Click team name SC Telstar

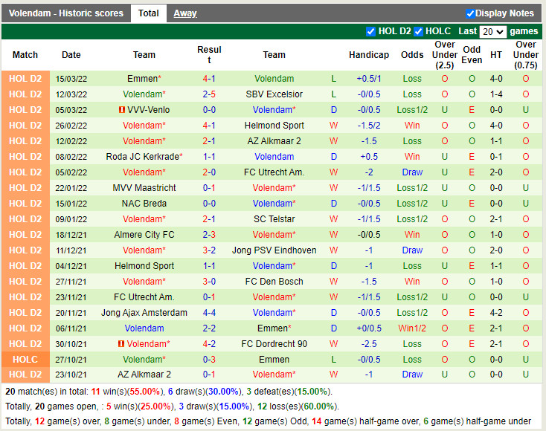[274, 219]
